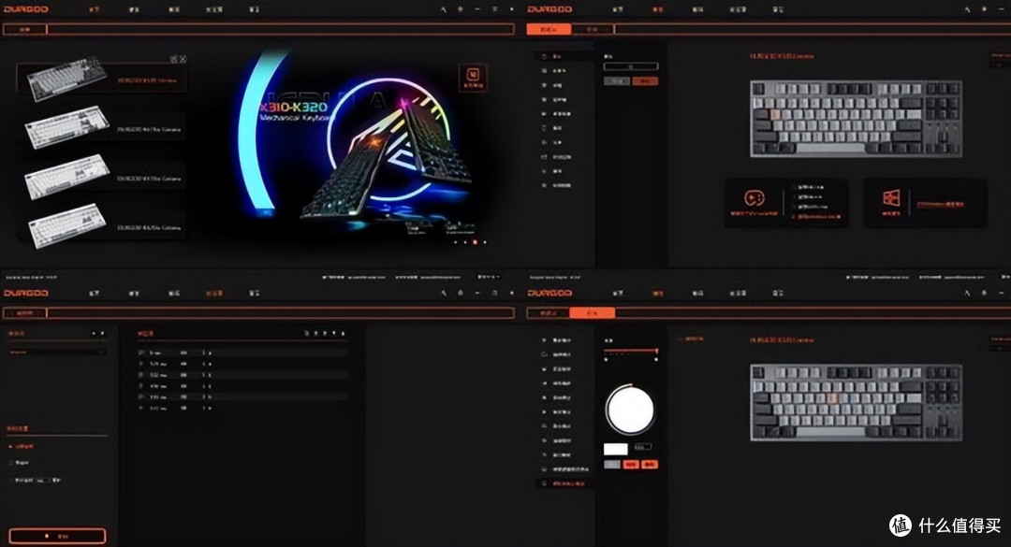Click the single sub-tab in home banner window
1011x547 pixels.
click(24, 29)
